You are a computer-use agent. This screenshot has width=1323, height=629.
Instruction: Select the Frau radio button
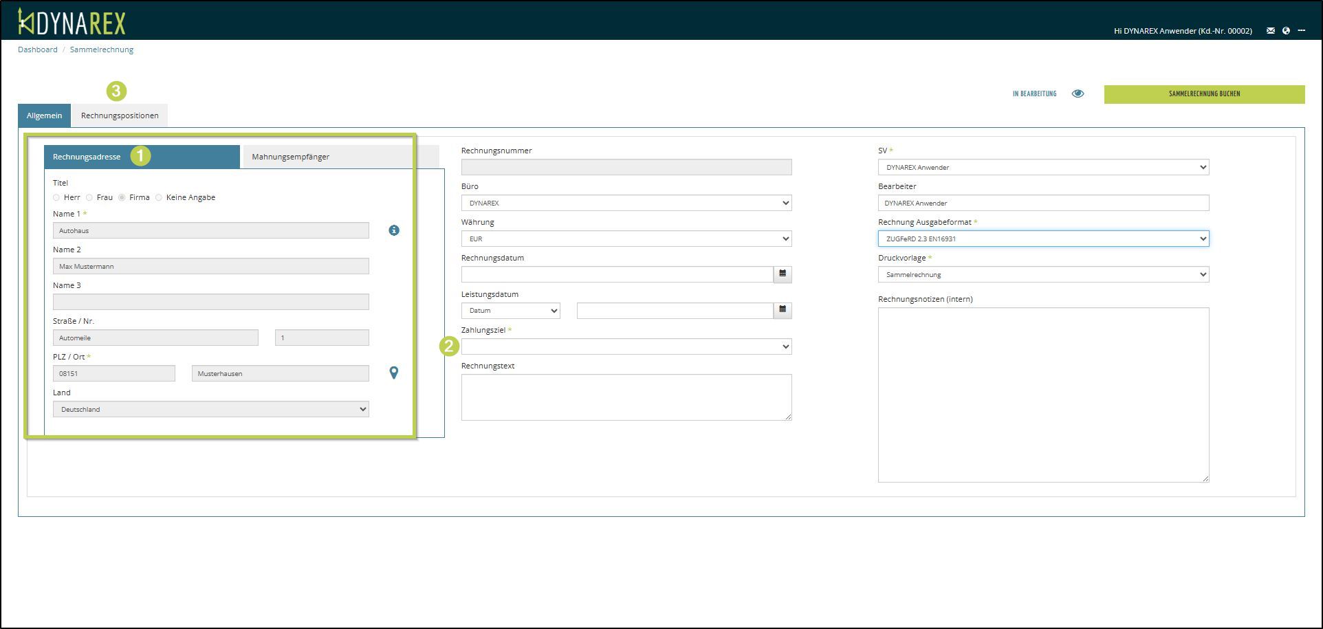pos(89,198)
